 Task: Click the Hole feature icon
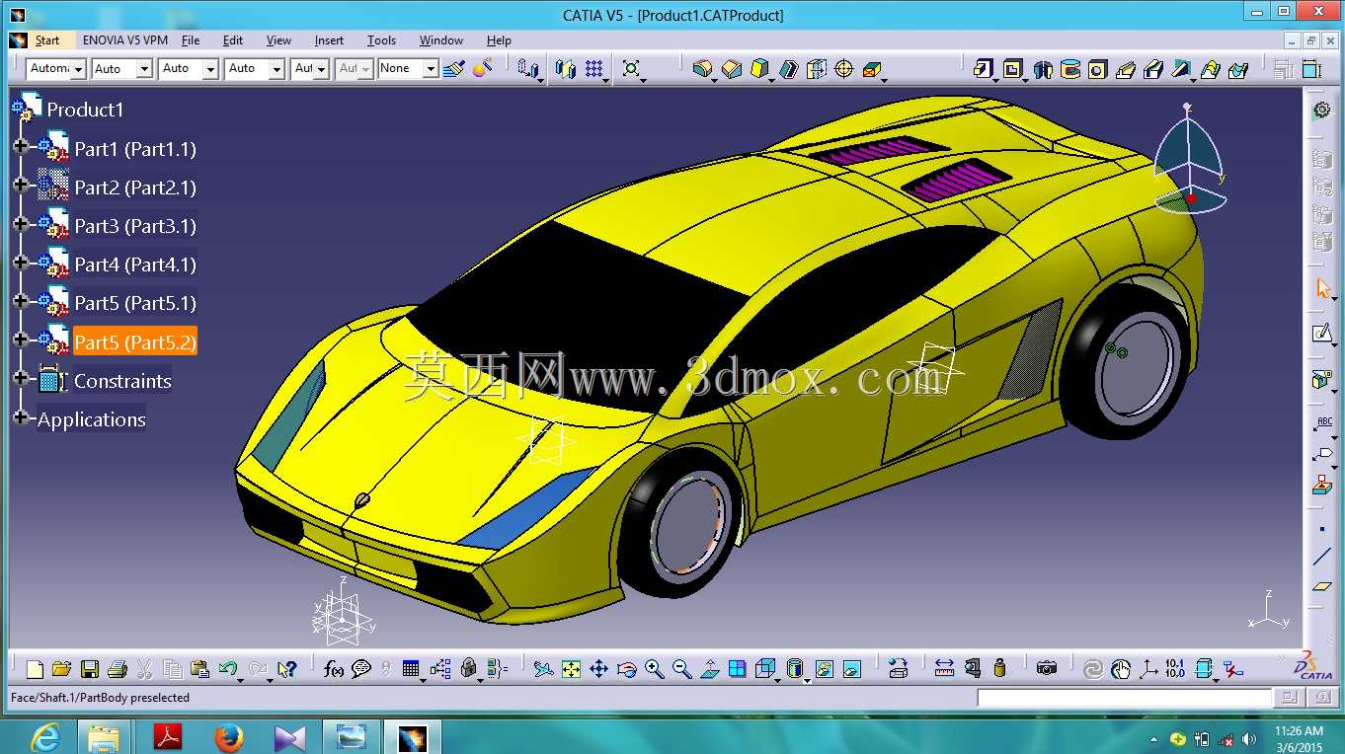click(1097, 69)
